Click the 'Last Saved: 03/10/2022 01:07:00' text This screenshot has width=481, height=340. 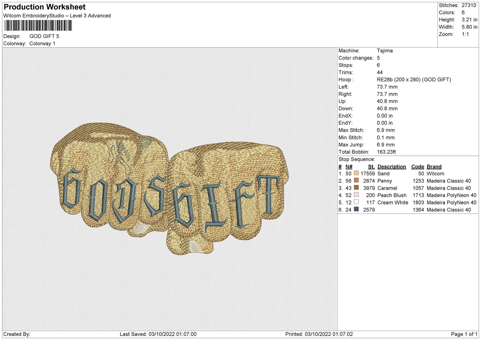tap(158, 334)
